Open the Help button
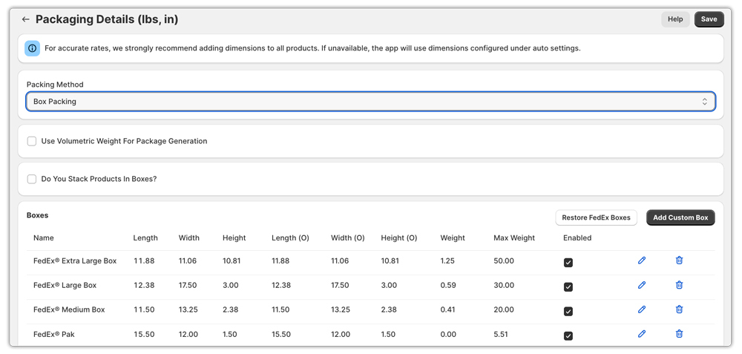The height and width of the screenshot is (354, 742). (x=674, y=19)
